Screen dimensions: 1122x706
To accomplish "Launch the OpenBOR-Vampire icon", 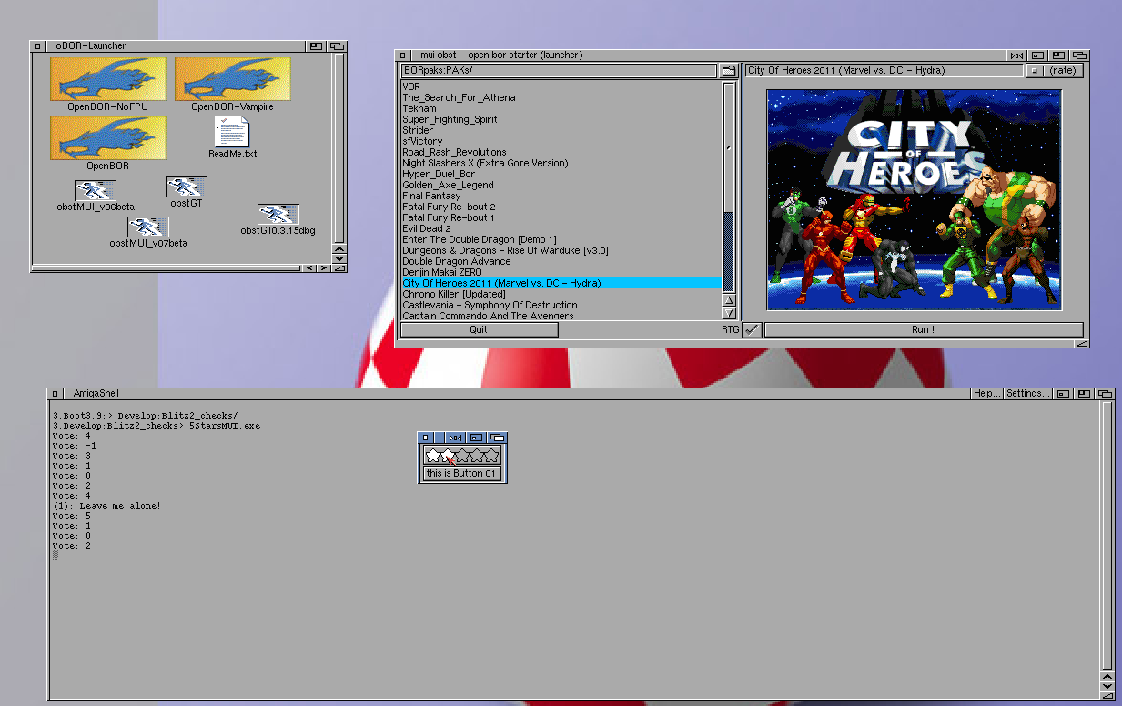I will (x=232, y=79).
